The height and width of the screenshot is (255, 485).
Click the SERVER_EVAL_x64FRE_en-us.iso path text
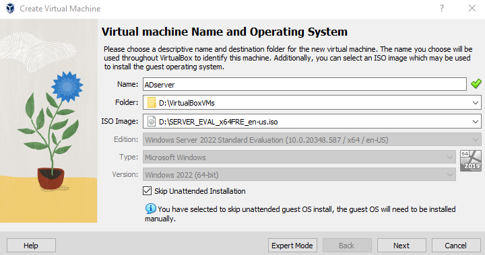(218, 122)
